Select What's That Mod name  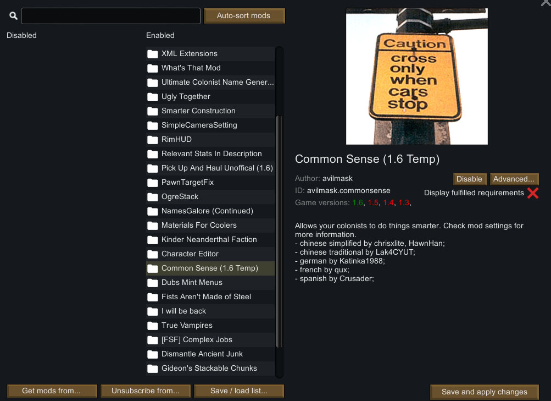(x=191, y=68)
